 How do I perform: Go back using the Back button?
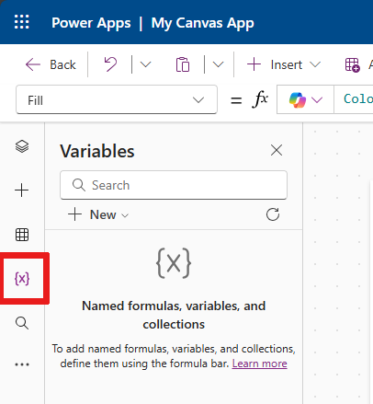point(51,64)
